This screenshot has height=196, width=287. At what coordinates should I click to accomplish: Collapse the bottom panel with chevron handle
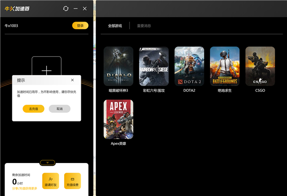47,163
